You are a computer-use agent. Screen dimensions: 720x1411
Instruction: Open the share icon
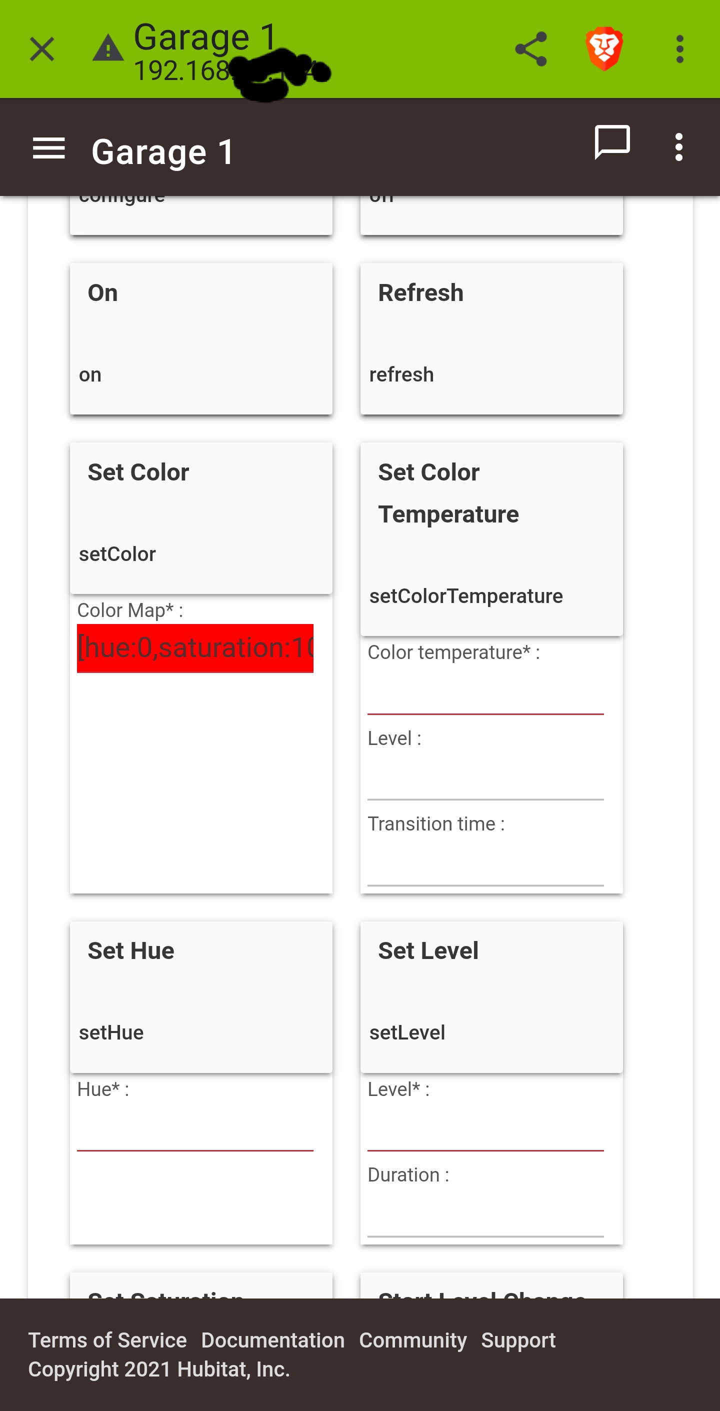531,48
